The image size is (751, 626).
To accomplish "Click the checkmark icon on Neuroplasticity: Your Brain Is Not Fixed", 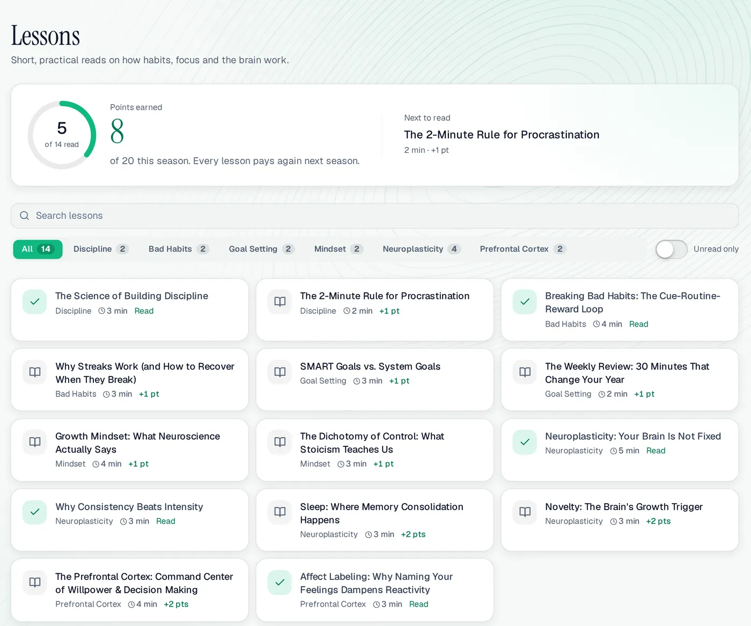I will tap(525, 442).
